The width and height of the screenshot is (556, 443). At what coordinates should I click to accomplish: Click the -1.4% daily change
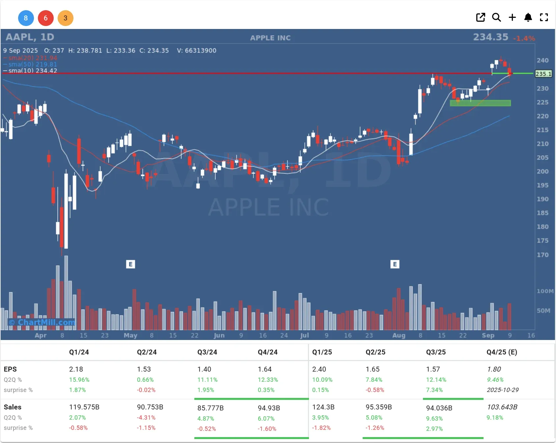pyautogui.click(x=524, y=39)
